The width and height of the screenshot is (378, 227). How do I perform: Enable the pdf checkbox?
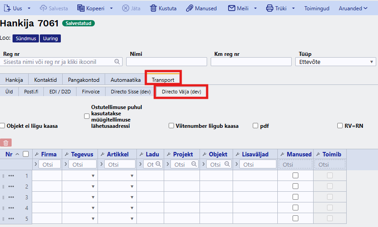click(255, 126)
